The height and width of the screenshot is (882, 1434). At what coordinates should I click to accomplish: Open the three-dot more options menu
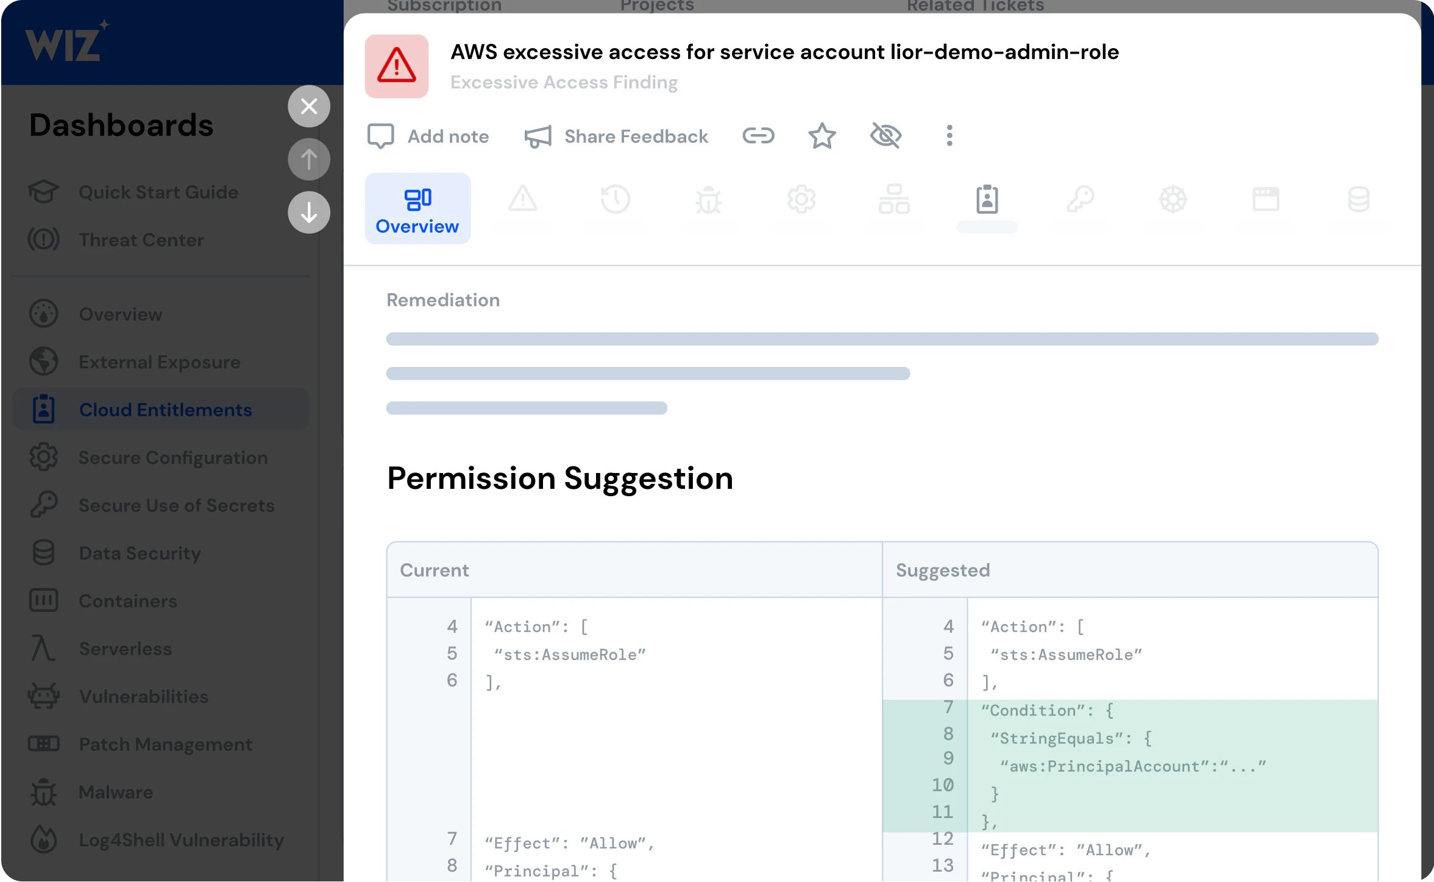(x=949, y=135)
